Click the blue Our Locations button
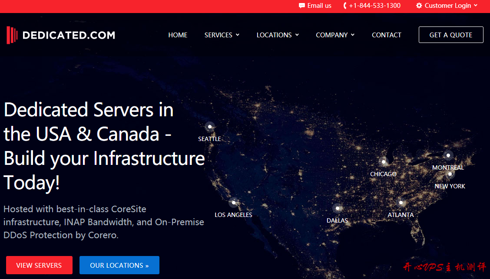Screen dimensions: 490x279 [x=119, y=265]
